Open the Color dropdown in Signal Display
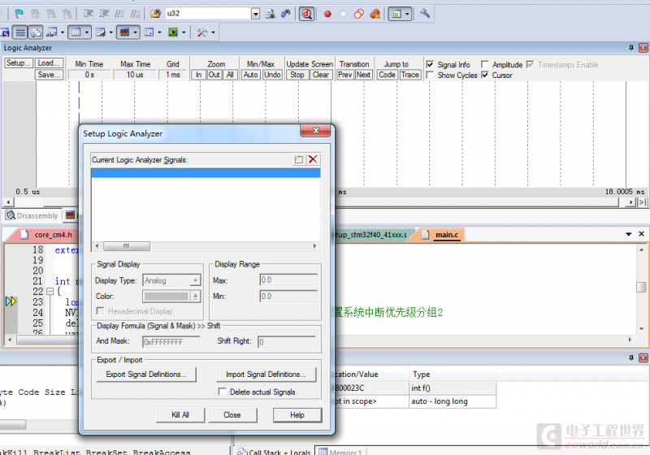 (x=195, y=297)
